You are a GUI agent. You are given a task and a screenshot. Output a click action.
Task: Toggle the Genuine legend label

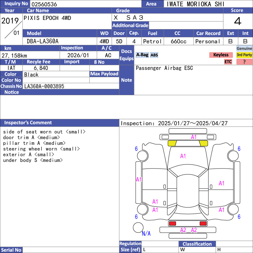(244, 48)
